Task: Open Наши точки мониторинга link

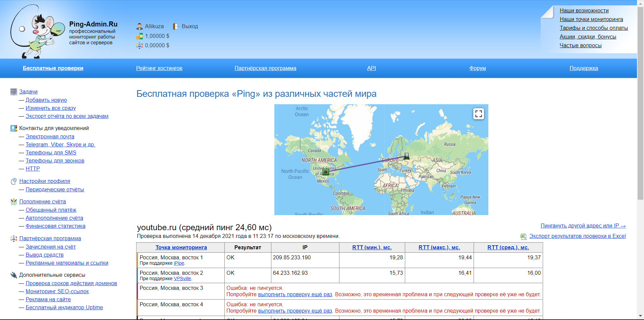Action: (591, 19)
